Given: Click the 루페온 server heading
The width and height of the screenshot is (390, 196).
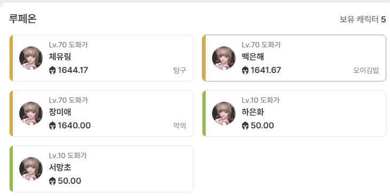Looking at the screenshot, I should (x=22, y=19).
